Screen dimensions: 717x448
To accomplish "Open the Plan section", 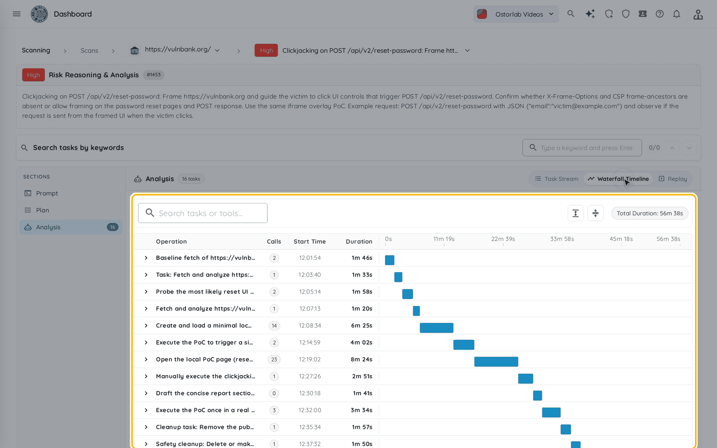I will point(71,210).
